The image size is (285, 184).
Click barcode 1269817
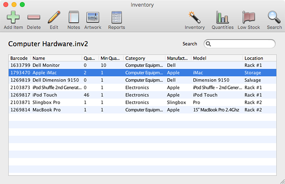coord(20,95)
